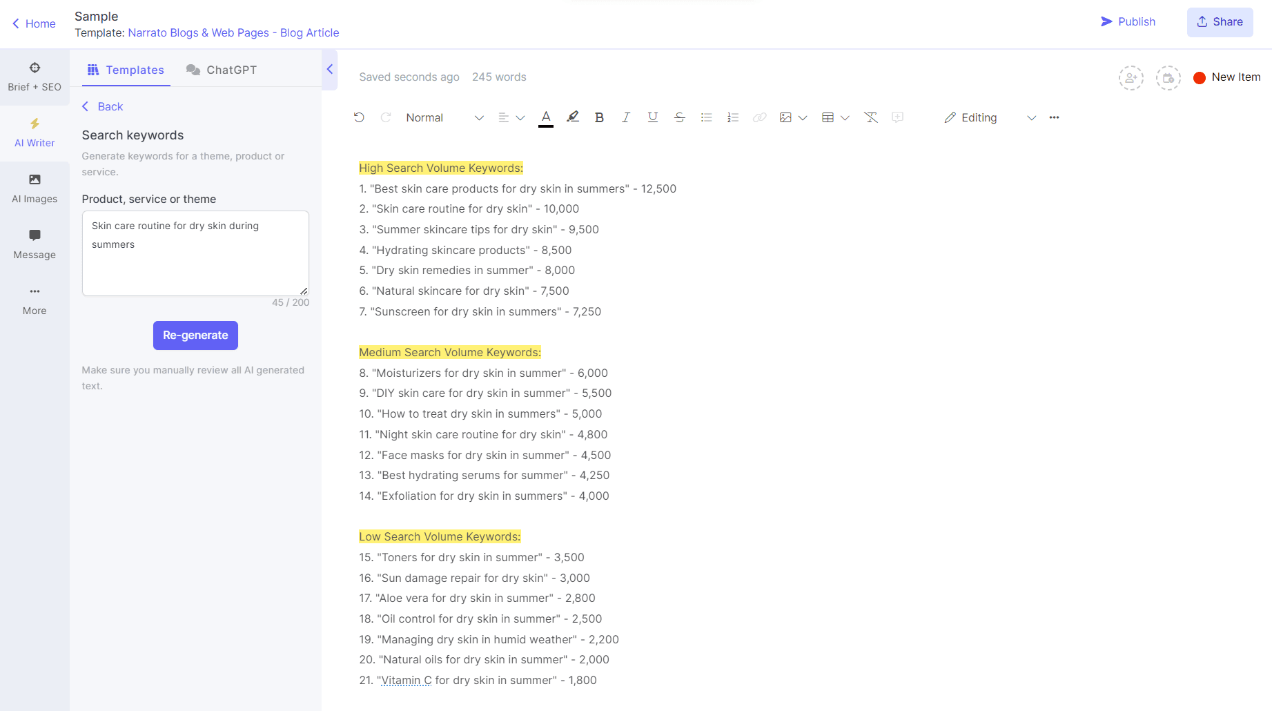Toggle italic formatting
This screenshot has width=1272, height=711.
(x=626, y=117)
